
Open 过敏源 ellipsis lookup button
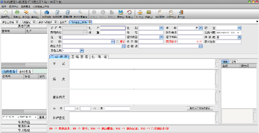pos(201,46)
